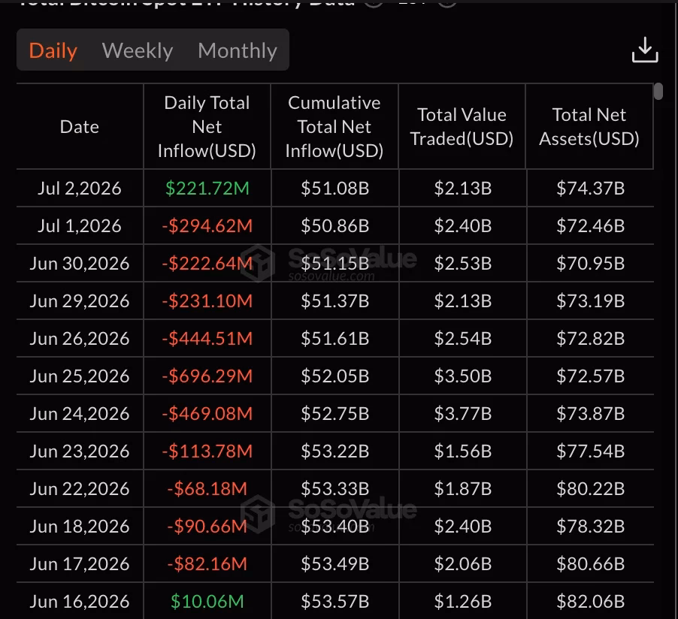678x619 pixels.
Task: Switch to the Monthly tab
Action: click(x=238, y=50)
